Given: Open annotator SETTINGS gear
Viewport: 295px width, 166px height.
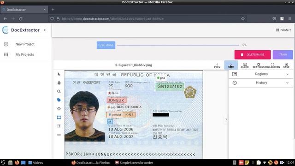Looking at the screenshot, I should 259,65.
